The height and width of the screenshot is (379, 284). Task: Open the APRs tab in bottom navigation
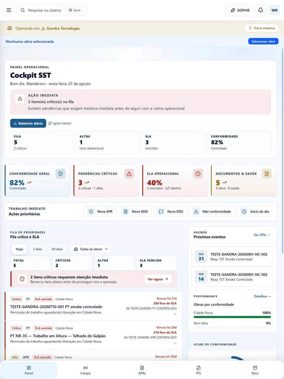point(142,370)
